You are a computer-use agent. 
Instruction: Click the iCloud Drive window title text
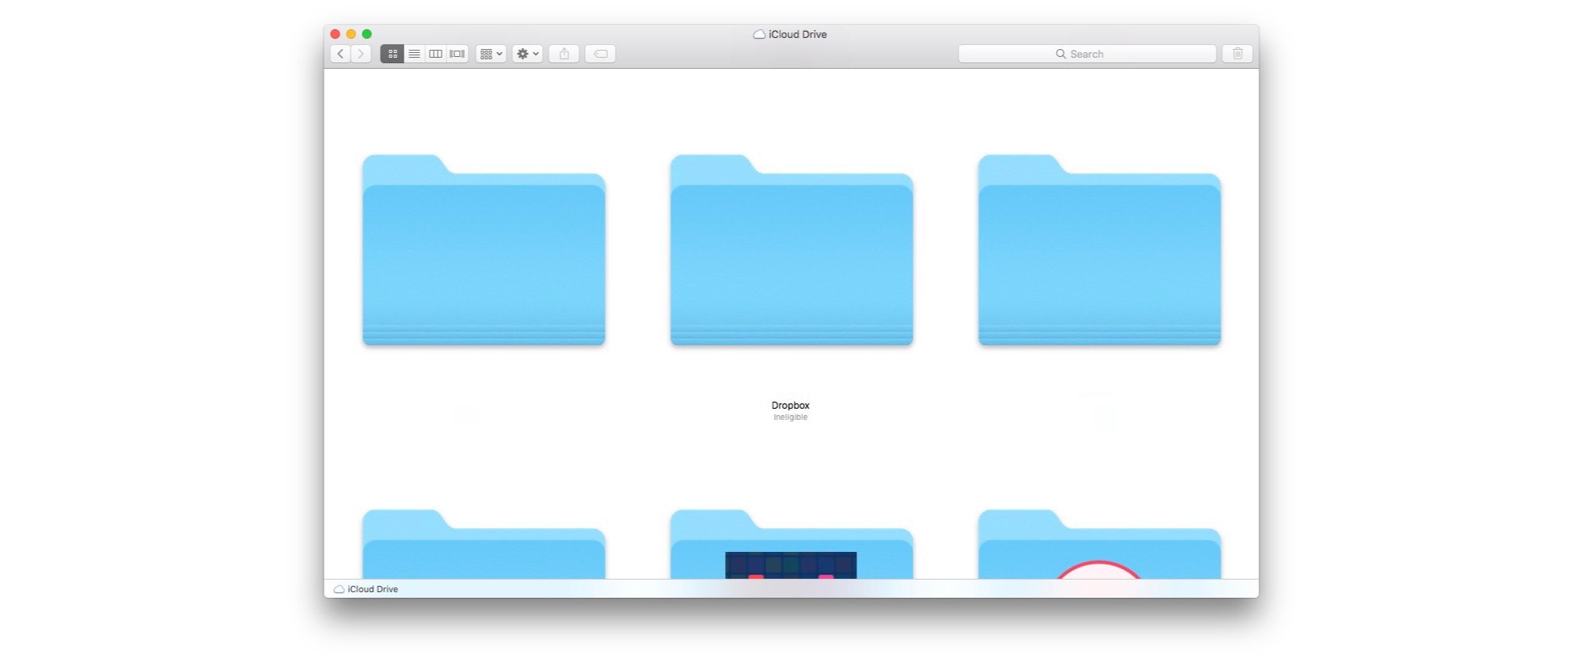coord(798,34)
